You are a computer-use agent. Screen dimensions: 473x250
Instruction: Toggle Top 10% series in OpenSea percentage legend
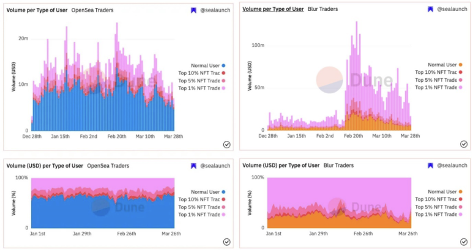(x=201, y=199)
